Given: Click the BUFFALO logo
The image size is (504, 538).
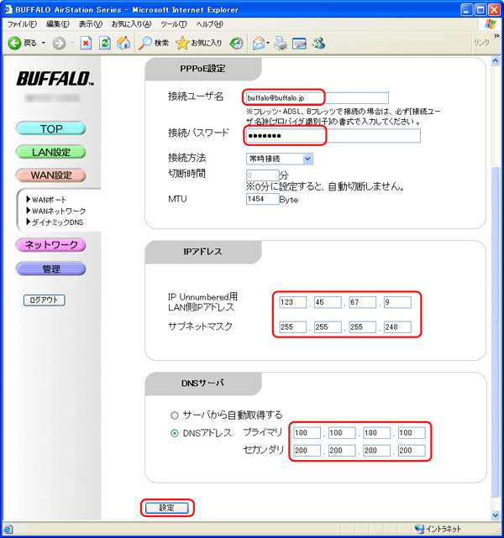Looking at the screenshot, I should [x=55, y=79].
